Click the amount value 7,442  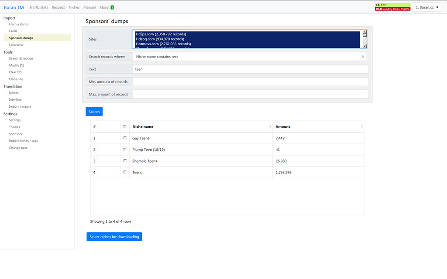point(280,138)
